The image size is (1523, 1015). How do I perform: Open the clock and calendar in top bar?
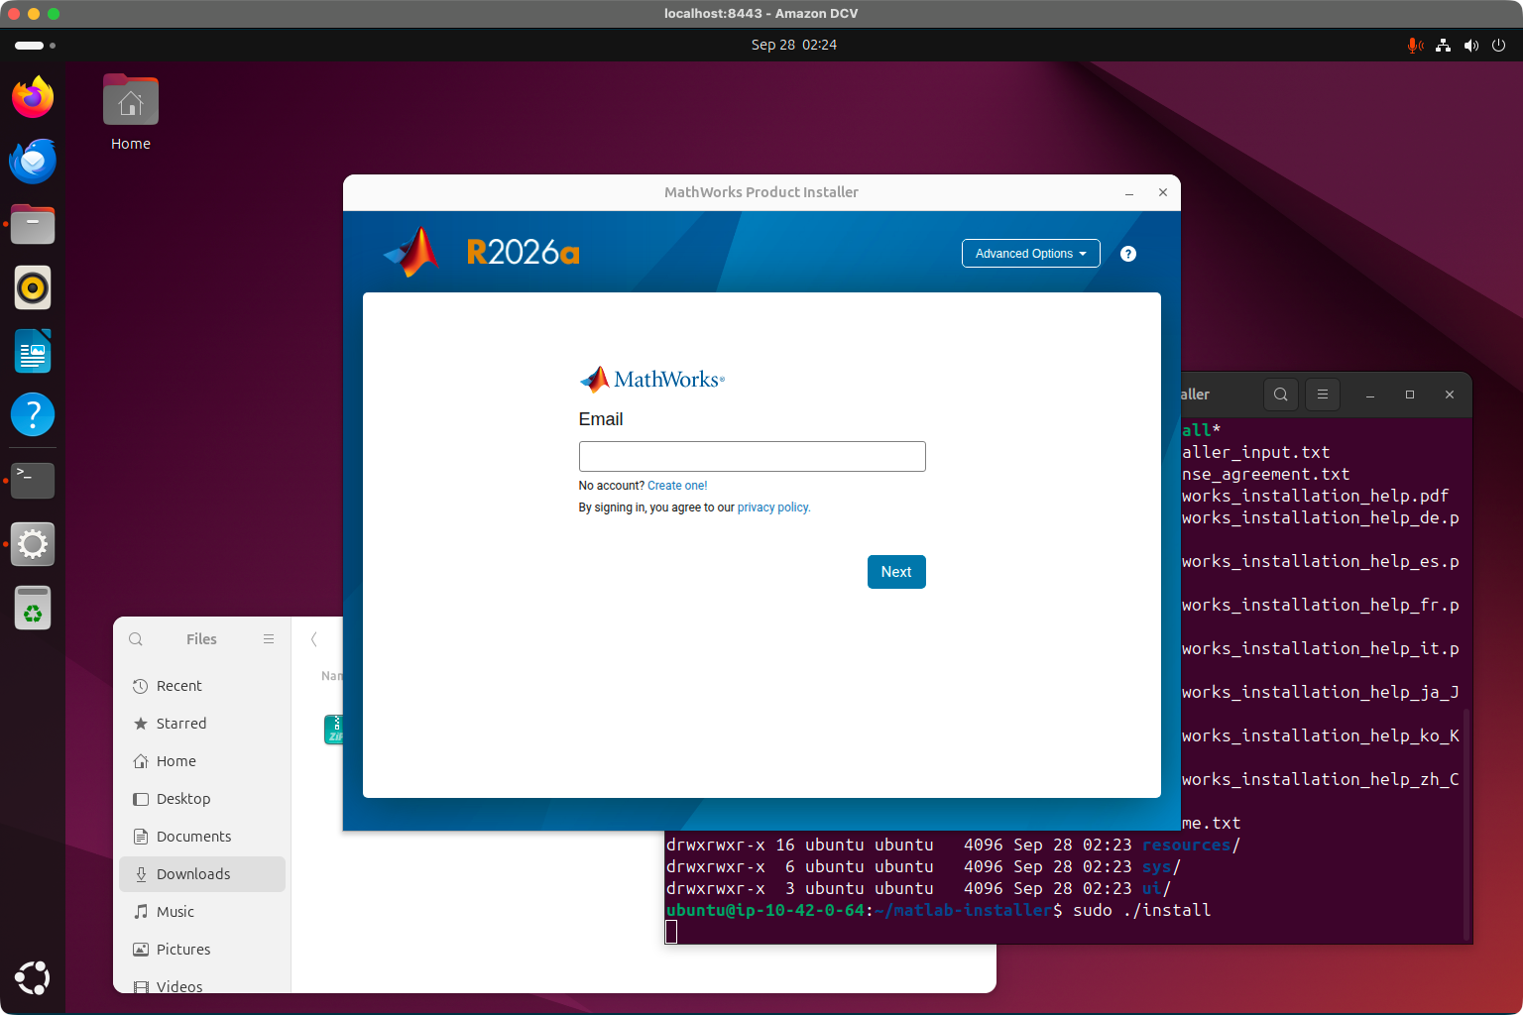pos(794,46)
